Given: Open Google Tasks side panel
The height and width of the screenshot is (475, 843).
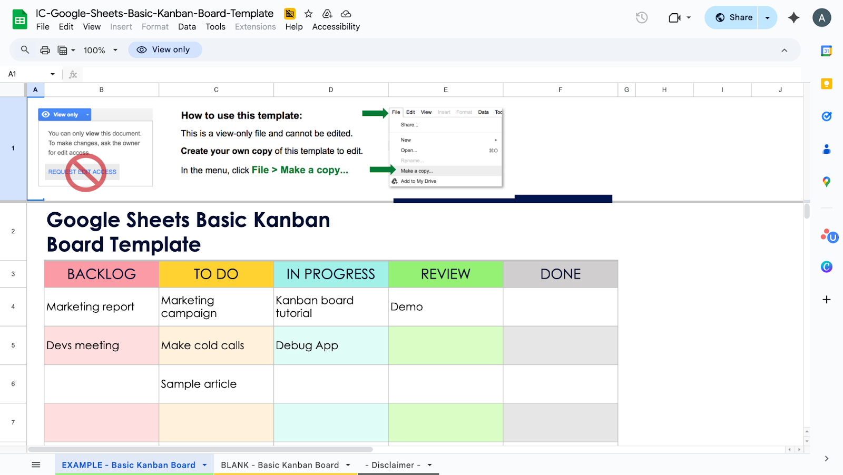Looking at the screenshot, I should point(827,116).
